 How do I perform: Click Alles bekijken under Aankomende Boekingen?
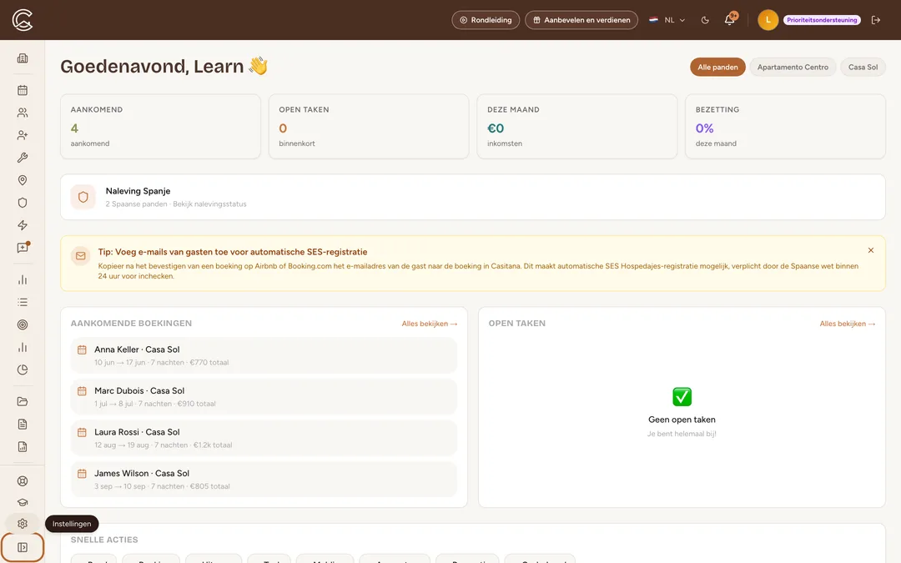(430, 324)
